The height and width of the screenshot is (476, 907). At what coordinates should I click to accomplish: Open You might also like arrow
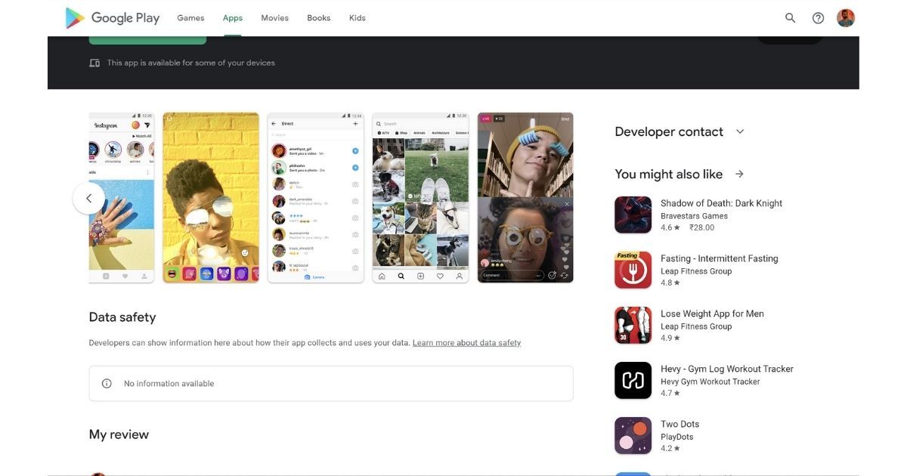pos(739,174)
